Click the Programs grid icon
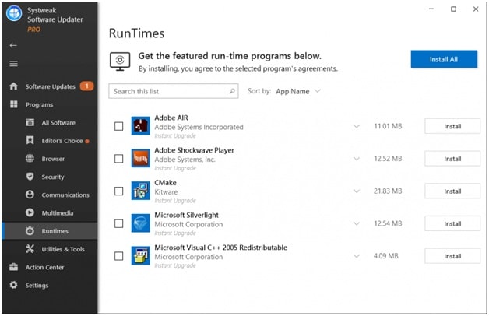 [14, 104]
